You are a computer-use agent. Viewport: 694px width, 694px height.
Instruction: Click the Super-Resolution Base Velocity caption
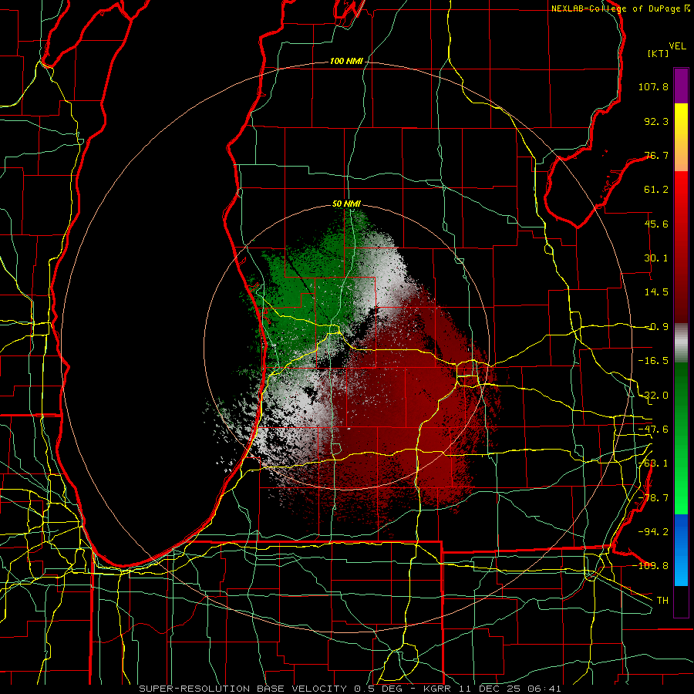point(350,689)
